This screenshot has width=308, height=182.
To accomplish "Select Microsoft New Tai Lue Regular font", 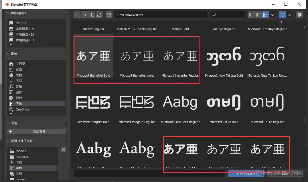I will click(267, 56).
